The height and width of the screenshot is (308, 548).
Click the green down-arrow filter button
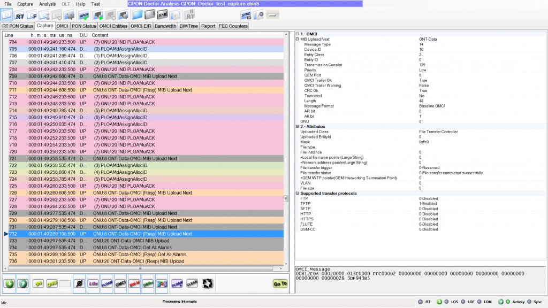pos(9,283)
